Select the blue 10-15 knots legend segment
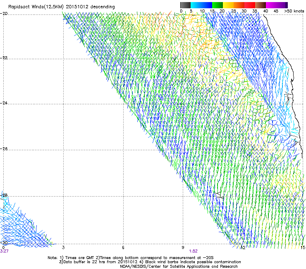 pos(206,5)
